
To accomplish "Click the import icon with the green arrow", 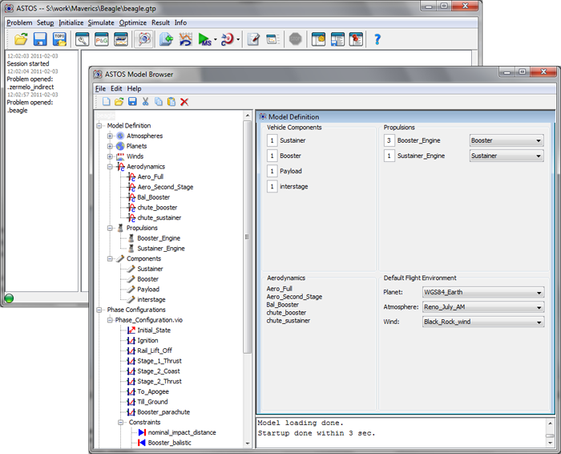I will click(166, 39).
